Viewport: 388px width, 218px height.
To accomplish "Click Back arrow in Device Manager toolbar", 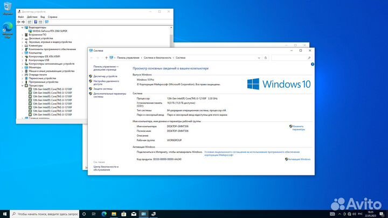I will 18,22.
